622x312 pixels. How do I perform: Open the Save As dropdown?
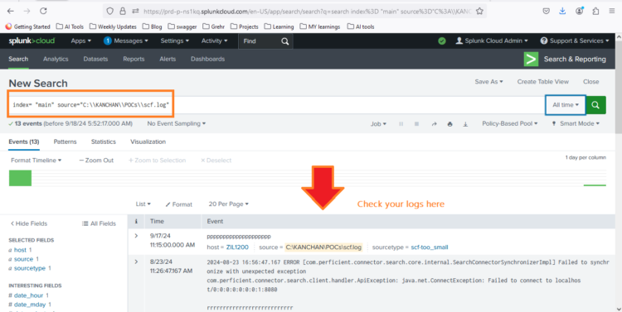click(x=488, y=82)
